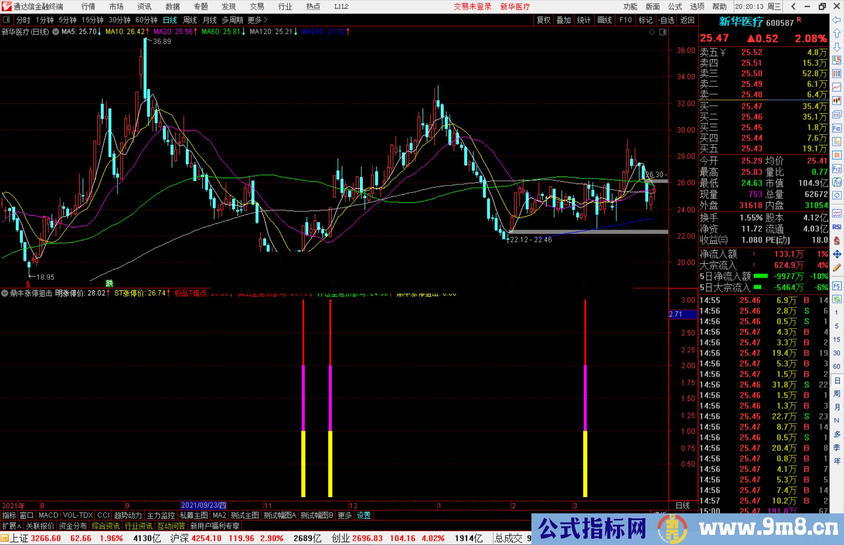
Task: Click the F12 trading sidebar icon
Action: click(x=837, y=169)
